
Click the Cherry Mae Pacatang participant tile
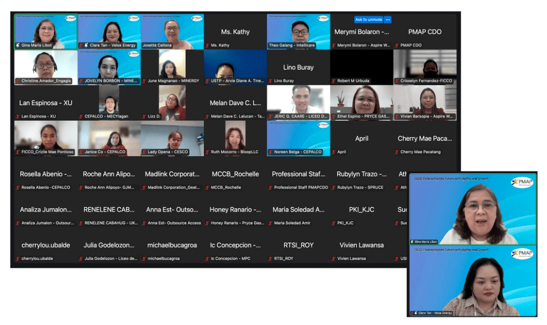tap(424, 139)
